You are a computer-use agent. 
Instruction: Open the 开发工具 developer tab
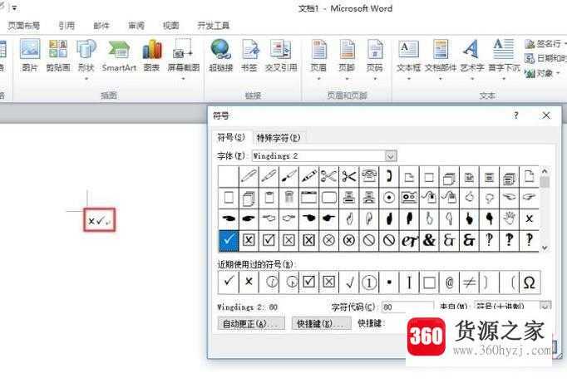point(214,25)
